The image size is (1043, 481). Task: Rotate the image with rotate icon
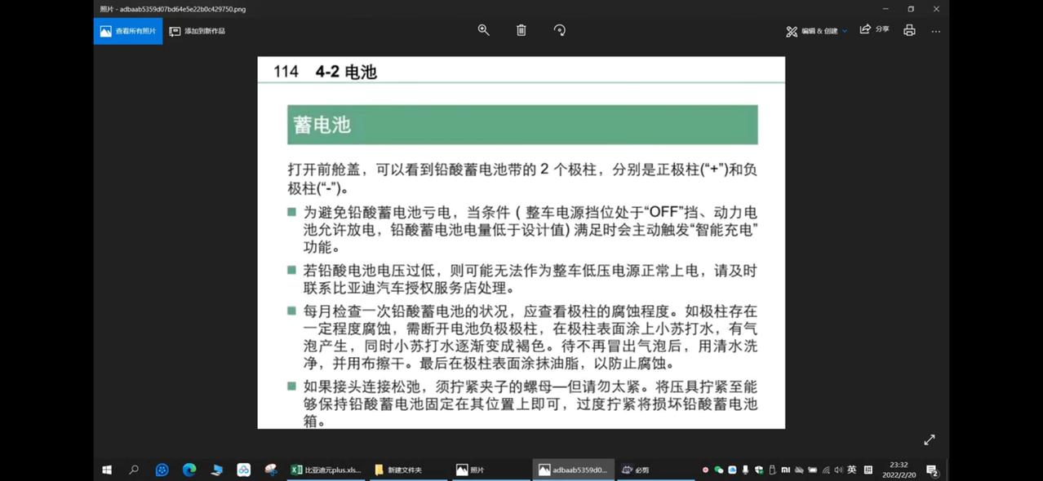[x=560, y=30]
